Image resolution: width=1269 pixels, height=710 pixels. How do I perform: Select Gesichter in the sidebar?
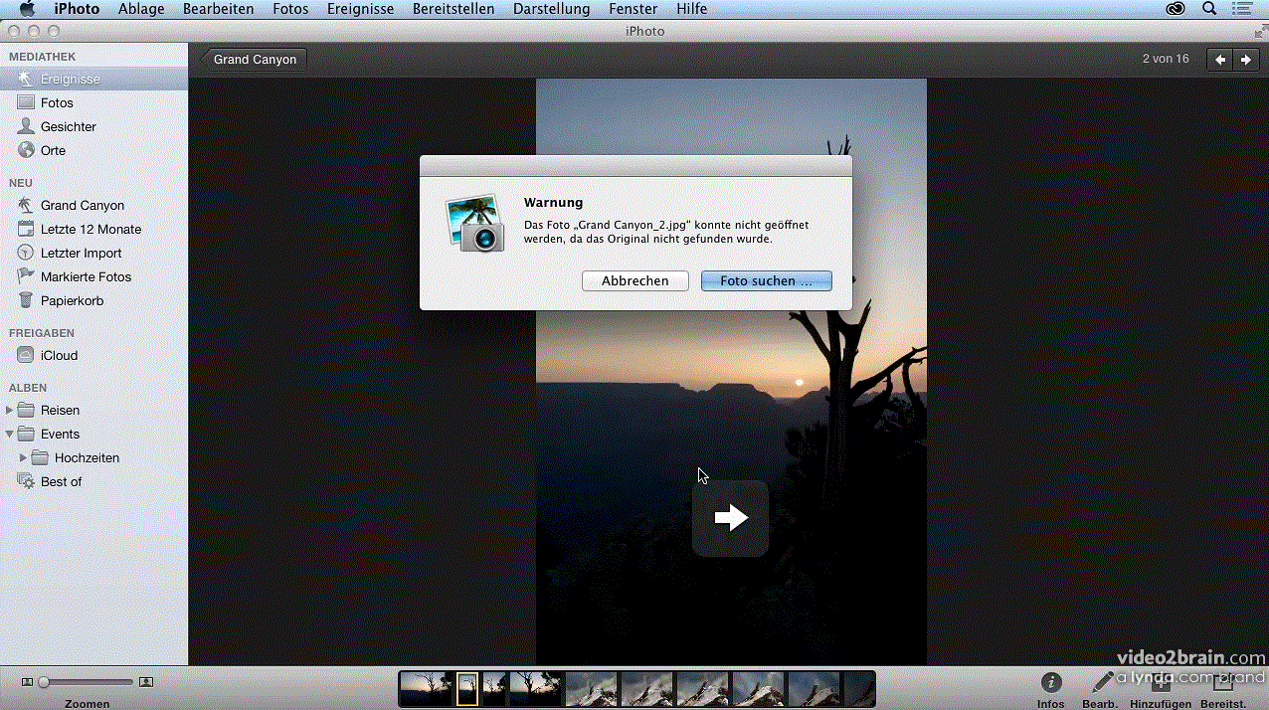point(93,126)
